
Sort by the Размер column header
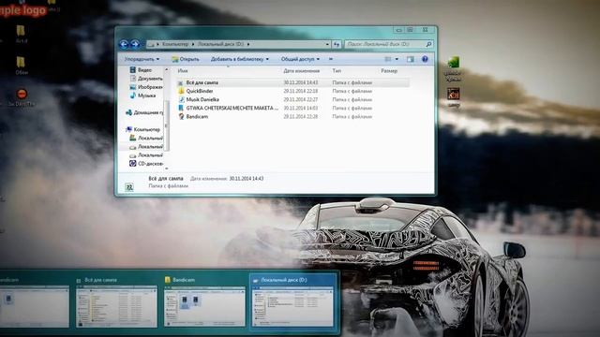click(389, 71)
